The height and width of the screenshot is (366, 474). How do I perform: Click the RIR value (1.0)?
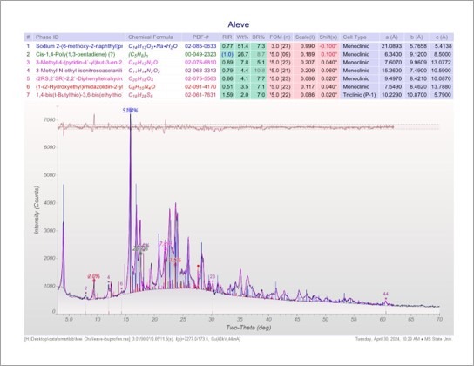pos(227,54)
